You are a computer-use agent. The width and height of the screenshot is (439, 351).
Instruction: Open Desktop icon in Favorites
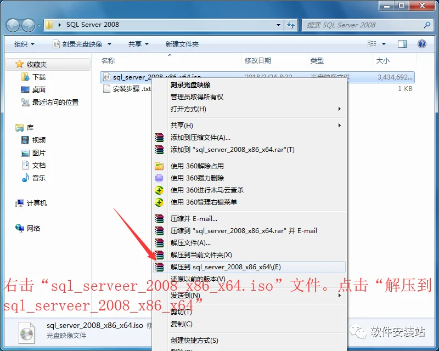point(25,89)
